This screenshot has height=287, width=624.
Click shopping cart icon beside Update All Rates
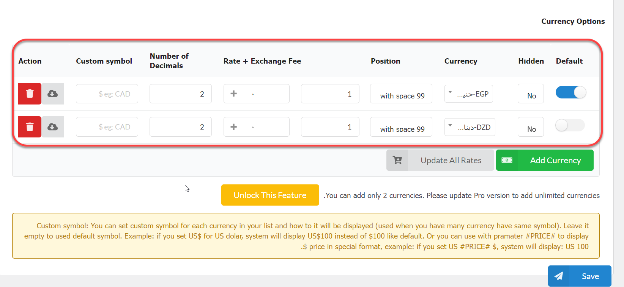tap(397, 160)
